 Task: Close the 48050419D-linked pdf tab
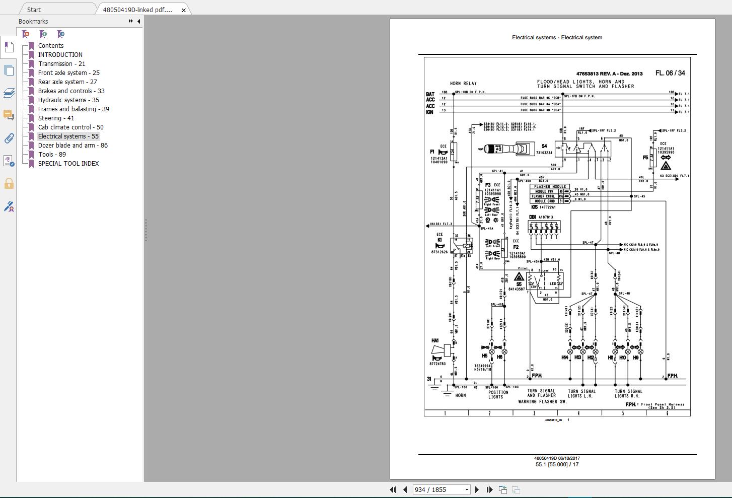(184, 10)
